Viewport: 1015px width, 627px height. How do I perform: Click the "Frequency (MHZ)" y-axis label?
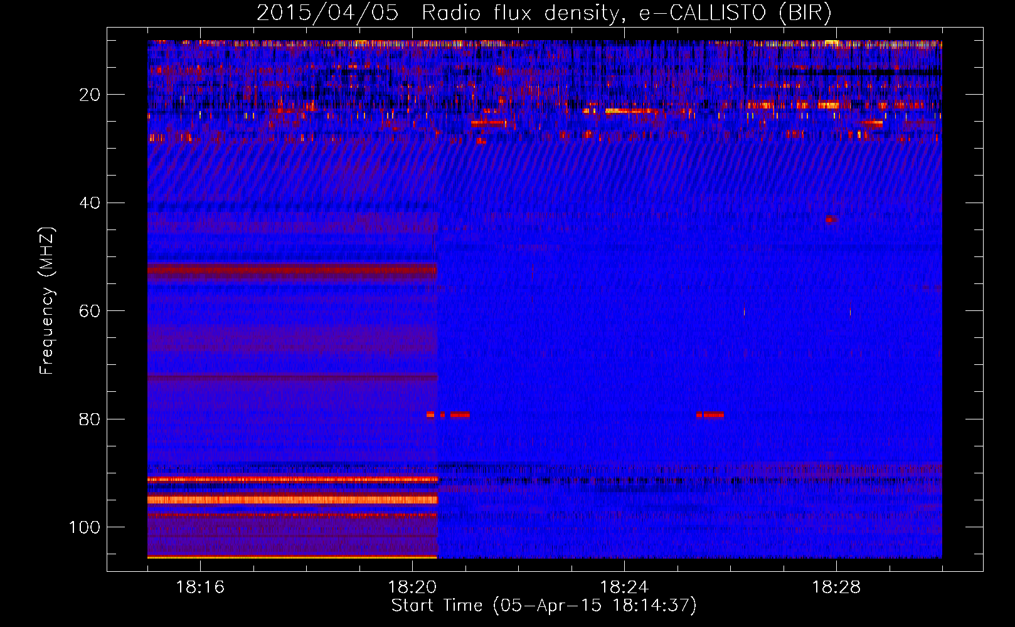tap(47, 301)
